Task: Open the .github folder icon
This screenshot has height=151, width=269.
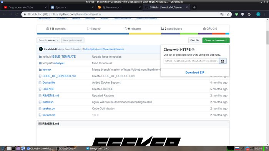Action: pos(40,56)
